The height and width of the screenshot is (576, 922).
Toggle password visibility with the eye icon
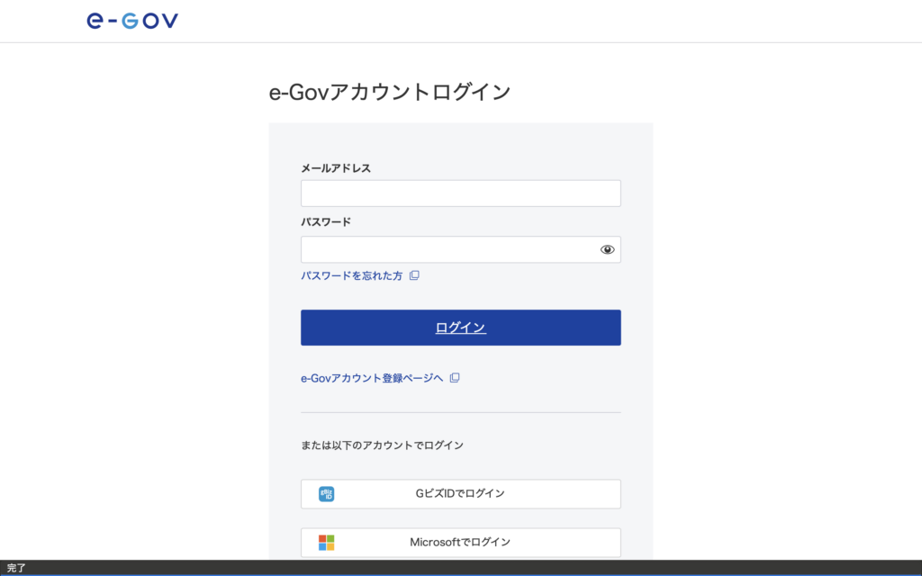[607, 250]
